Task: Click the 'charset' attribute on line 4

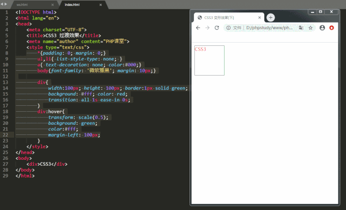Action: [53, 30]
